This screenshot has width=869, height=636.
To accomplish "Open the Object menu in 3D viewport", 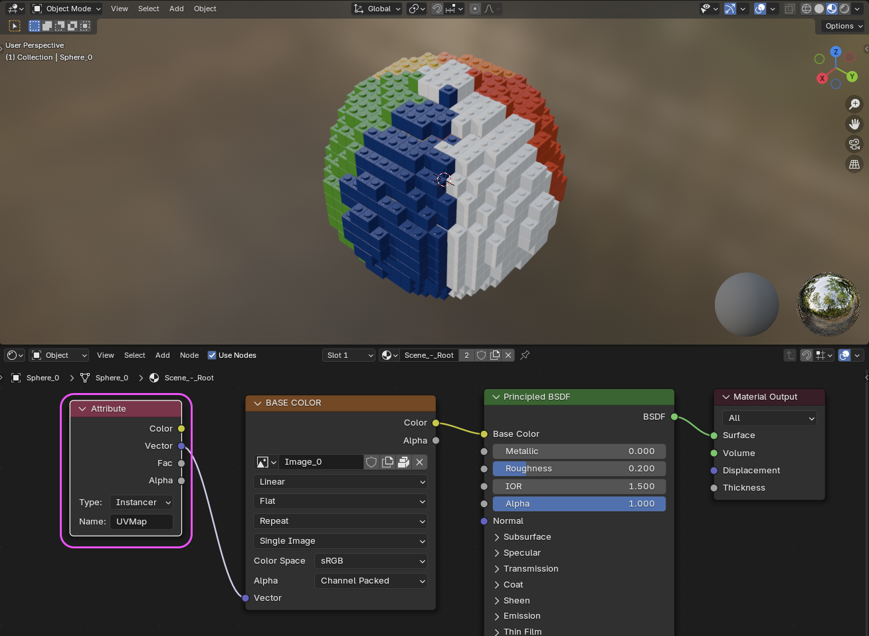I will coord(205,9).
